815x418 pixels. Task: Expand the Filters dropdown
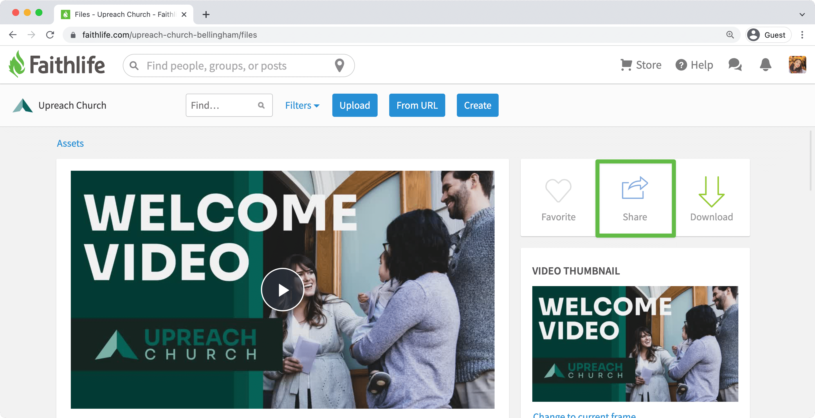[x=302, y=105]
